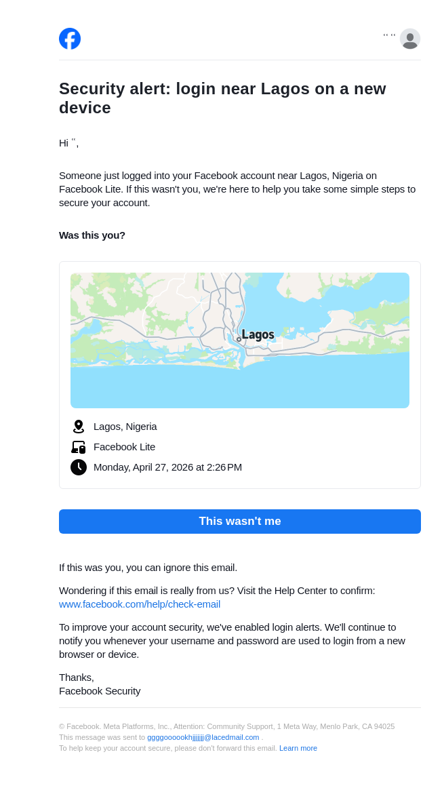Image resolution: width=423 pixels, height=786 pixels.
Task: Click the "Facebook Security" signature
Action: (x=100, y=691)
